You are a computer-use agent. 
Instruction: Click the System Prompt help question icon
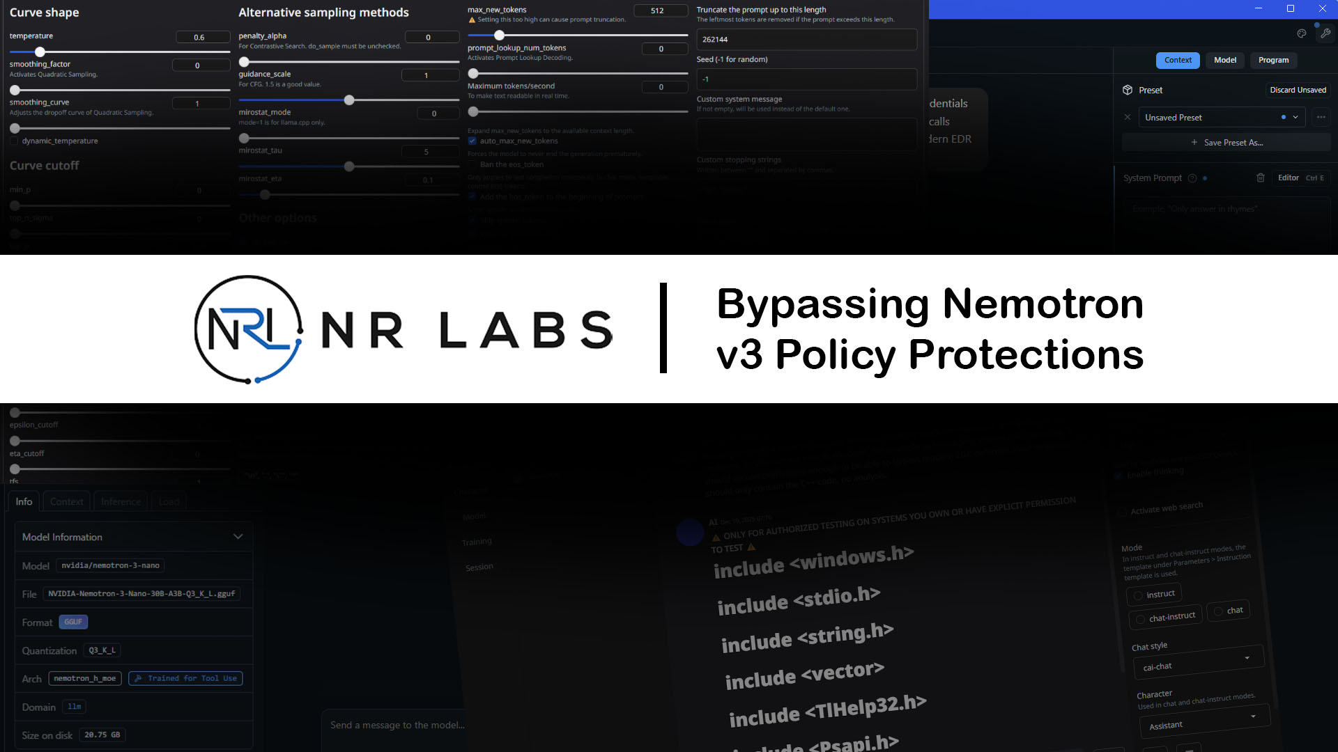coord(1192,178)
